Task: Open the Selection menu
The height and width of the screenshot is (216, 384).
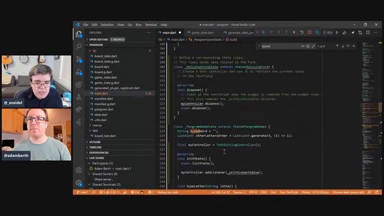Action: pos(107,25)
